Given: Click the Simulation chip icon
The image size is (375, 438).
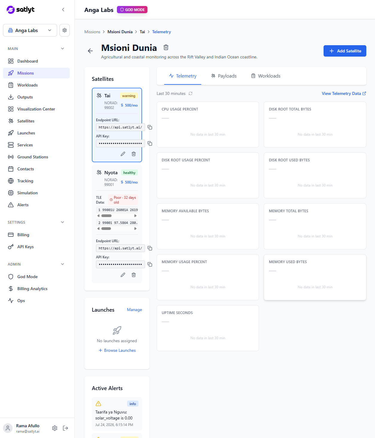Looking at the screenshot, I should (x=11, y=193).
